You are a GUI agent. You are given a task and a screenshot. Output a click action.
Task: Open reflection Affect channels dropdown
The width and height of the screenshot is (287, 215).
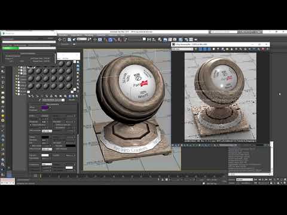47,131
